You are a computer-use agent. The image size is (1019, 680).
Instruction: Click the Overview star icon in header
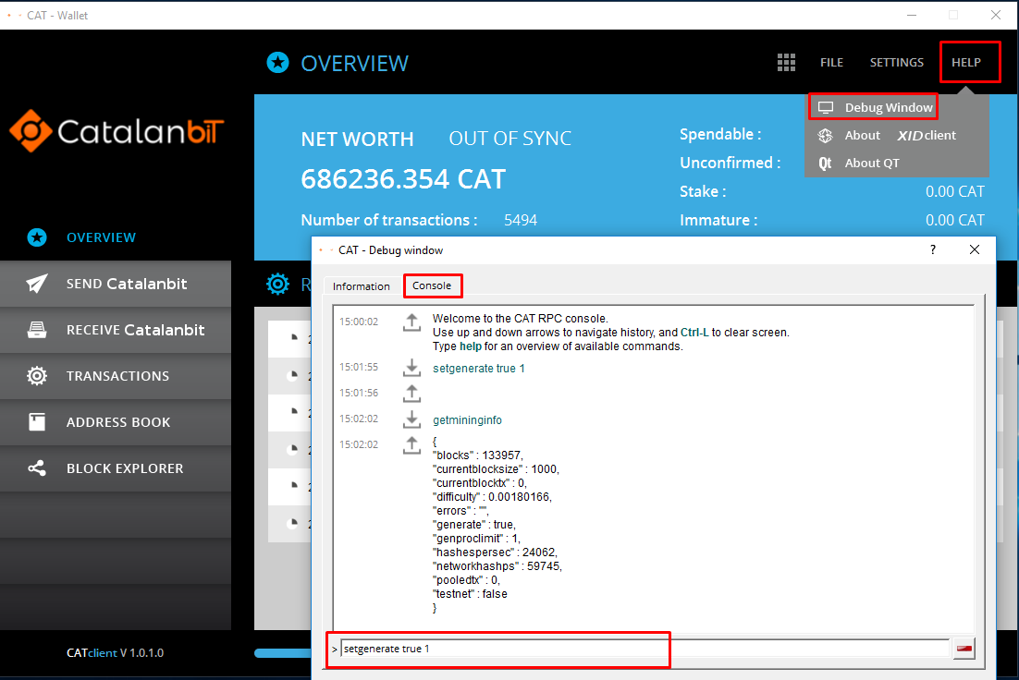[278, 63]
